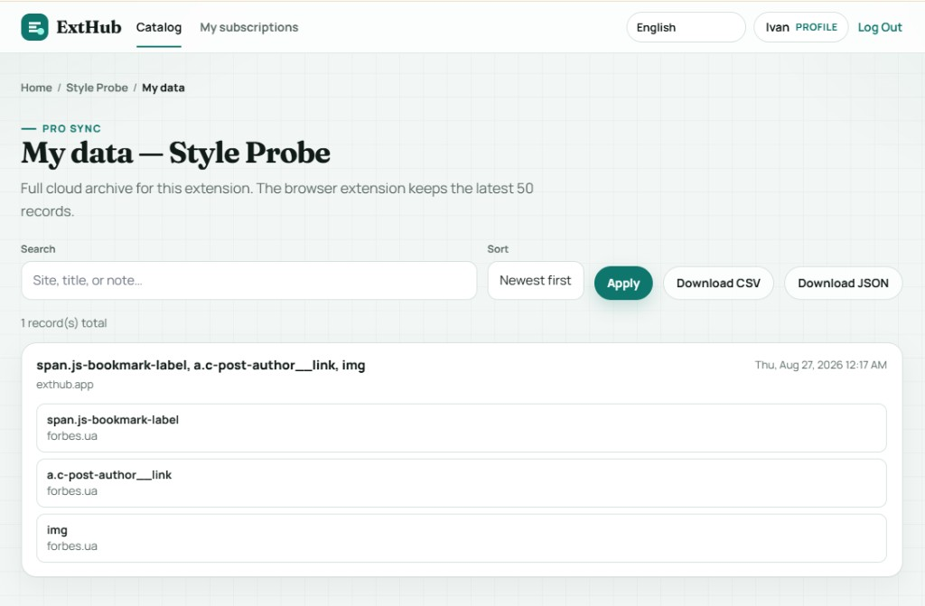Select the img entry row
The image size is (925, 606).
tap(462, 538)
